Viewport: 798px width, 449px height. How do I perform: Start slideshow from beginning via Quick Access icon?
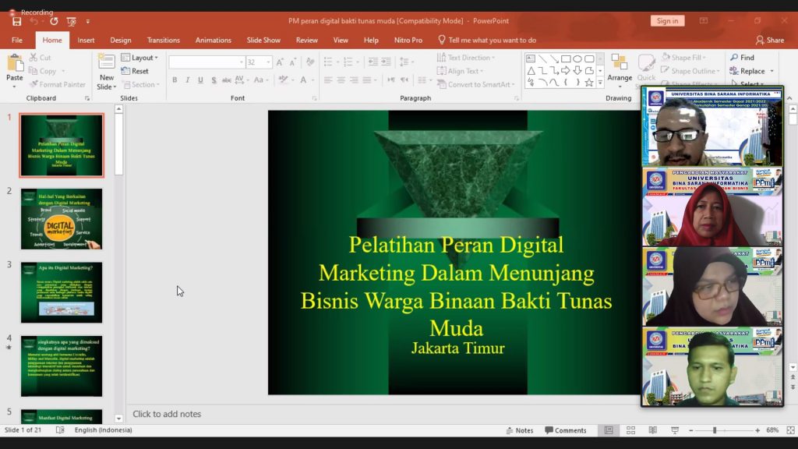click(x=72, y=22)
